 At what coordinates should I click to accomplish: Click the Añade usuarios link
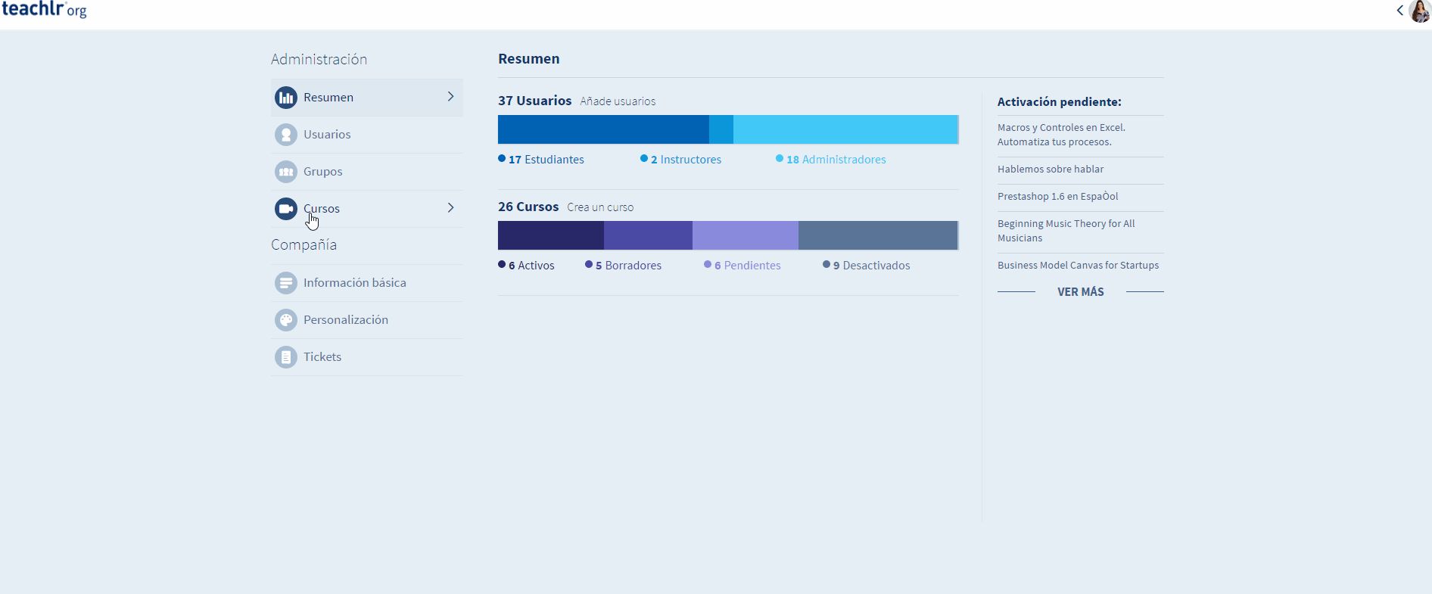click(618, 101)
